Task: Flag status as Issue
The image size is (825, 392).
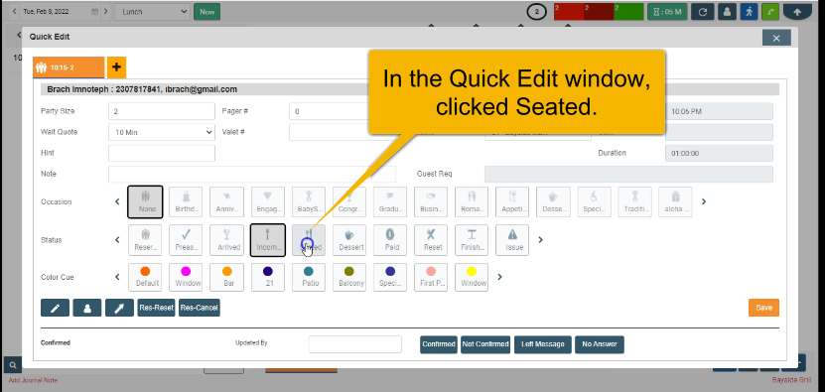Action: pos(512,240)
